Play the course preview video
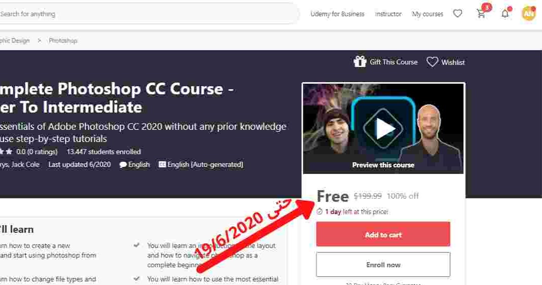 383,128
